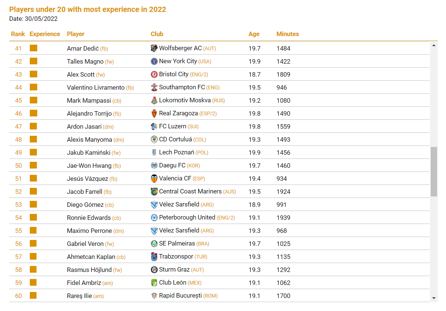Select player name Fidel Ambríz
This screenshot has width=446, height=311.
pos(84,283)
